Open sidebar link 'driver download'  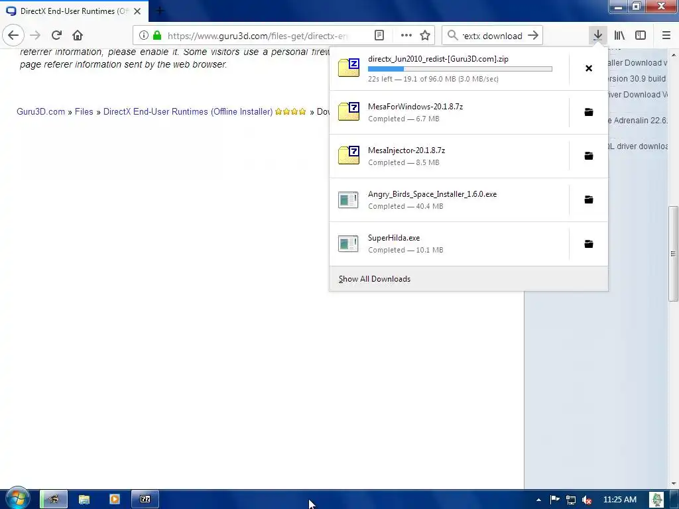[x=638, y=146]
